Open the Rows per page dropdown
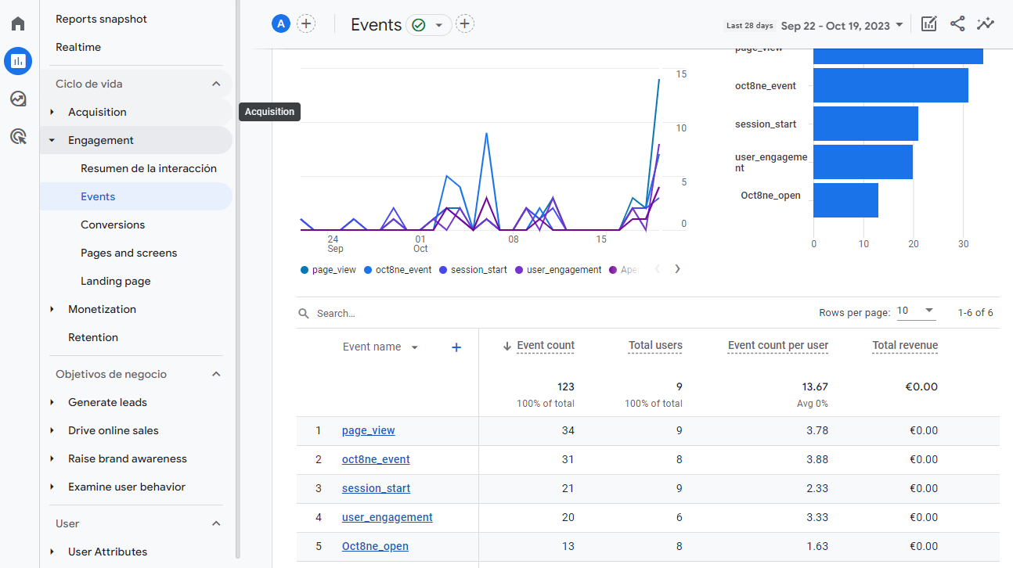Viewport: 1013px width, 568px height. coord(916,311)
